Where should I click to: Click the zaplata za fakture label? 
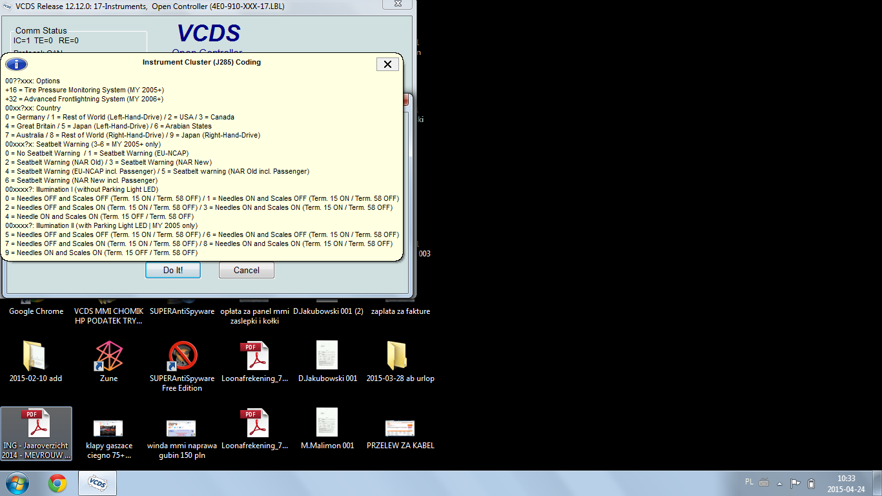pyautogui.click(x=400, y=311)
